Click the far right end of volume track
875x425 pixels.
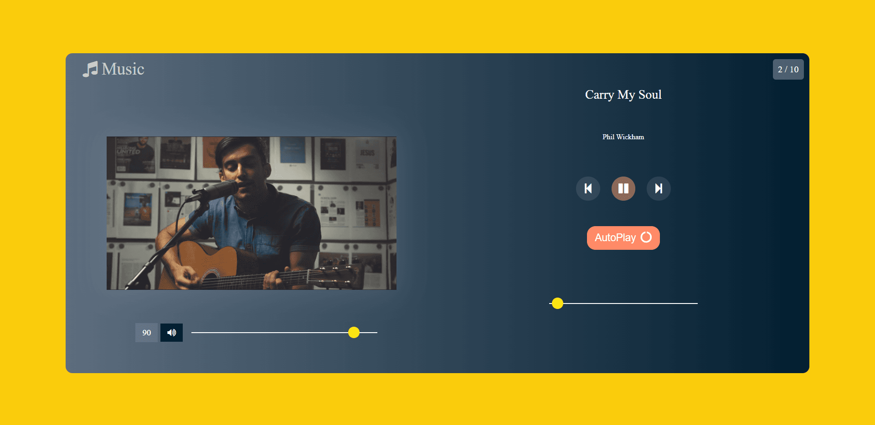pyautogui.click(x=376, y=333)
